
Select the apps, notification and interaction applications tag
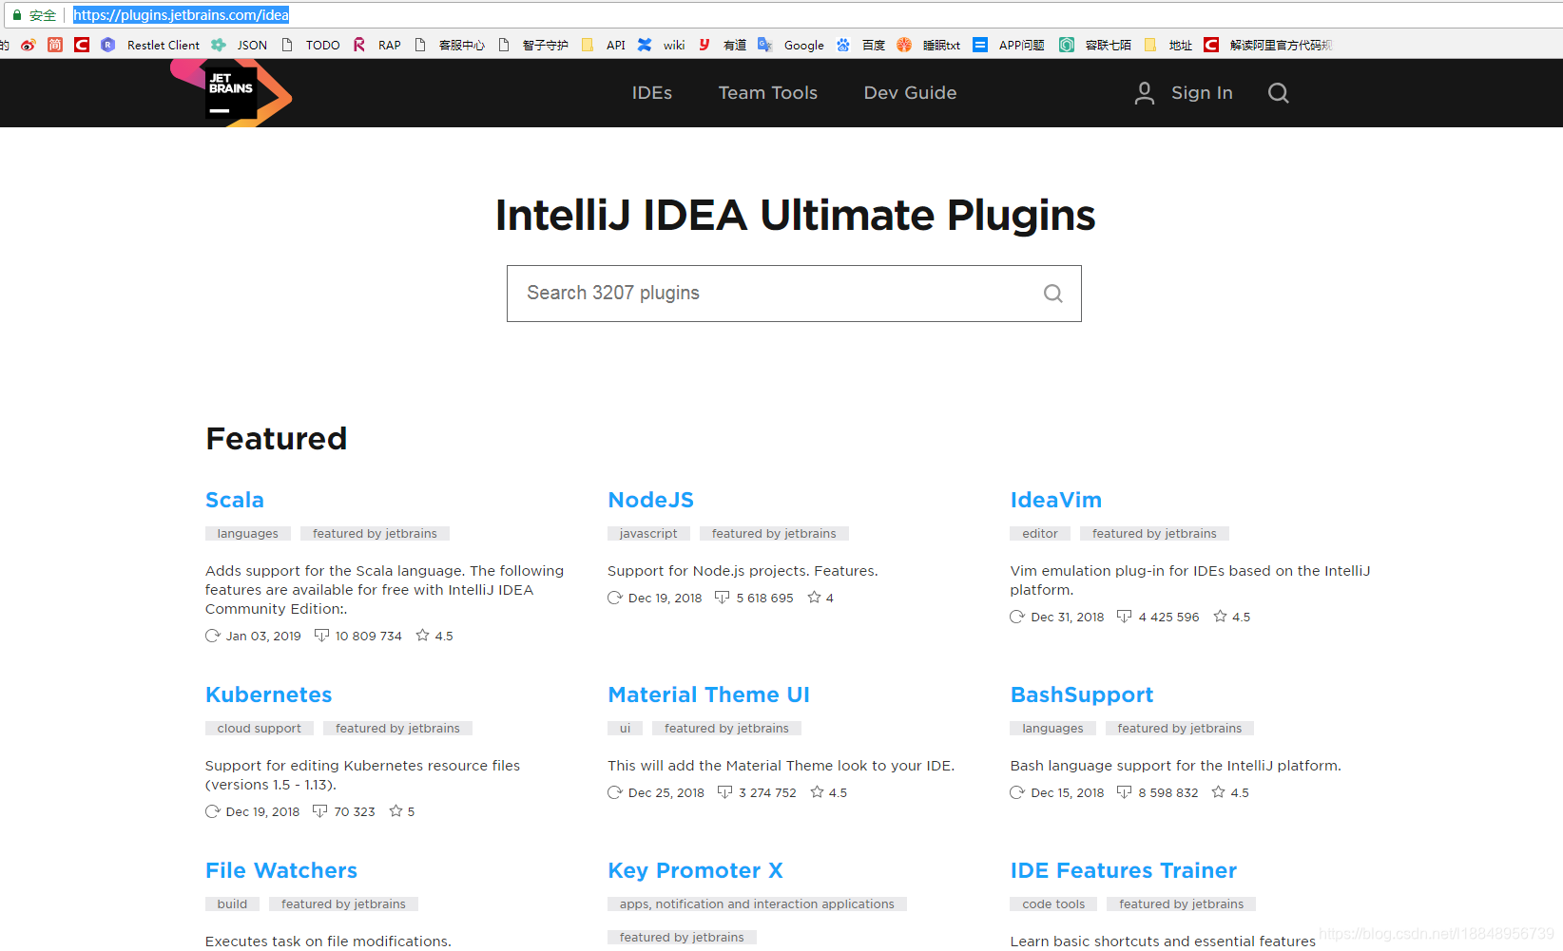click(757, 904)
